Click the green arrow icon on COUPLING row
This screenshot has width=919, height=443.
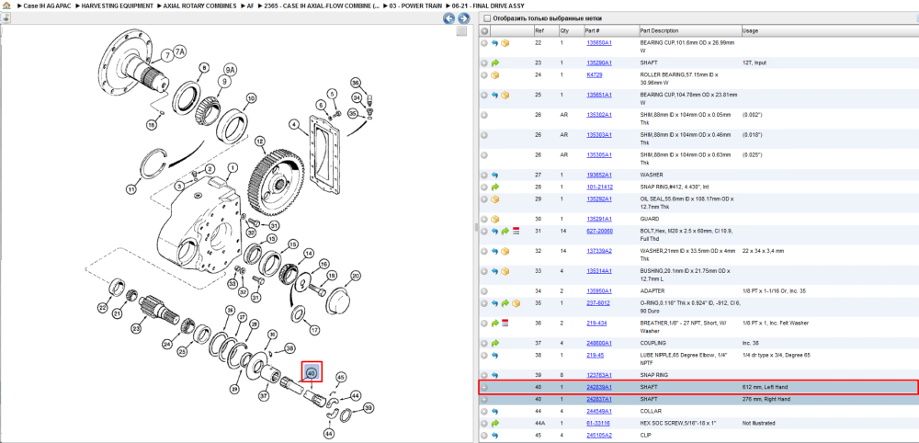494,343
